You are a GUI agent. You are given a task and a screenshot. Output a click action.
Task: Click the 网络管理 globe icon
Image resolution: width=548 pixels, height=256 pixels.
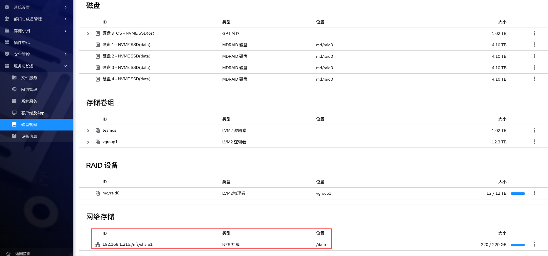point(14,89)
